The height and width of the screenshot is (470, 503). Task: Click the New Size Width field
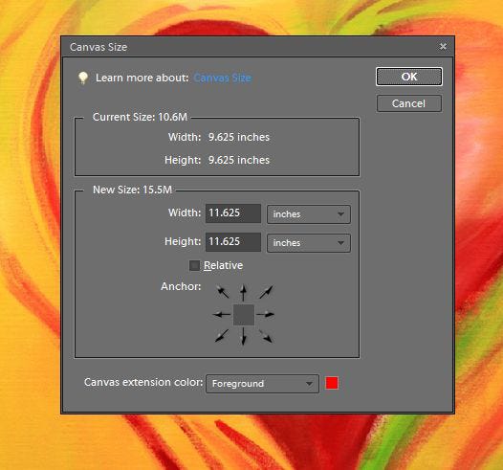coord(233,213)
